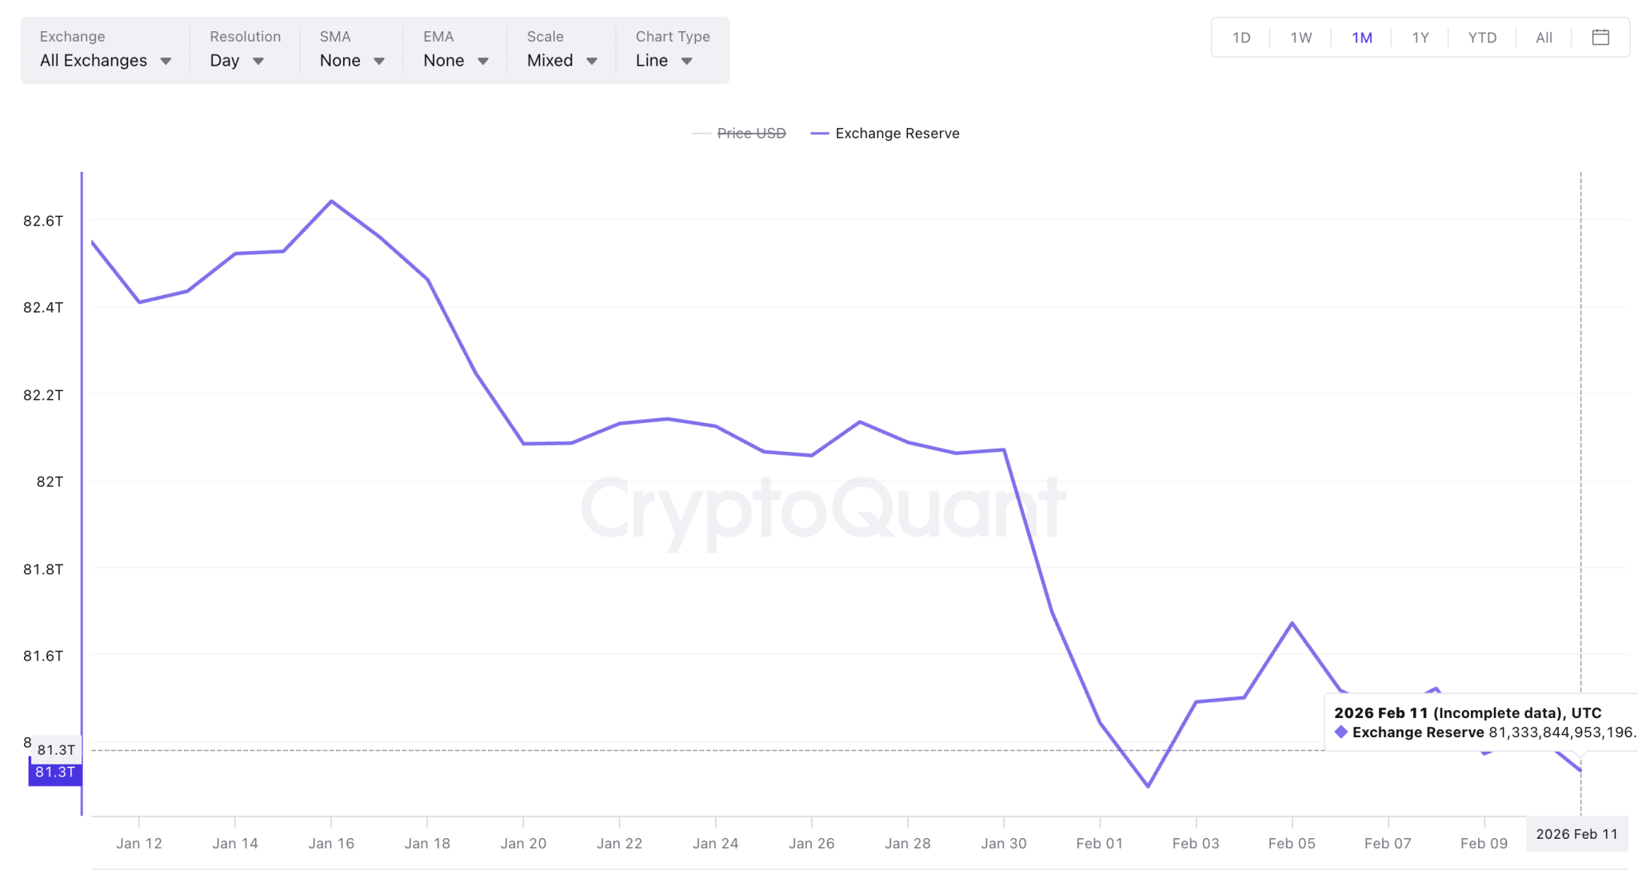Switch to the 1Y timeframe tab
Viewport: 1638px width, 870px height.
[x=1420, y=37]
